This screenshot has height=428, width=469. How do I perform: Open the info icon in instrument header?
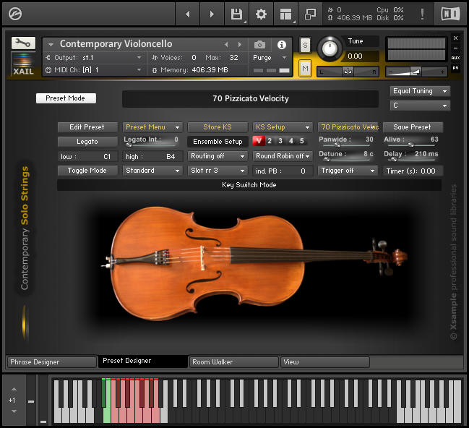coord(281,45)
